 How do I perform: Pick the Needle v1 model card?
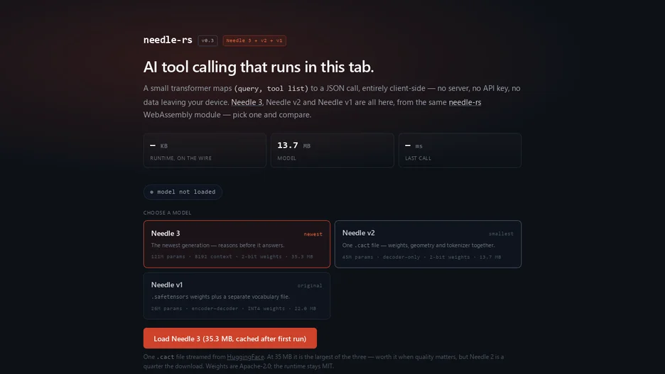pyautogui.click(x=237, y=296)
